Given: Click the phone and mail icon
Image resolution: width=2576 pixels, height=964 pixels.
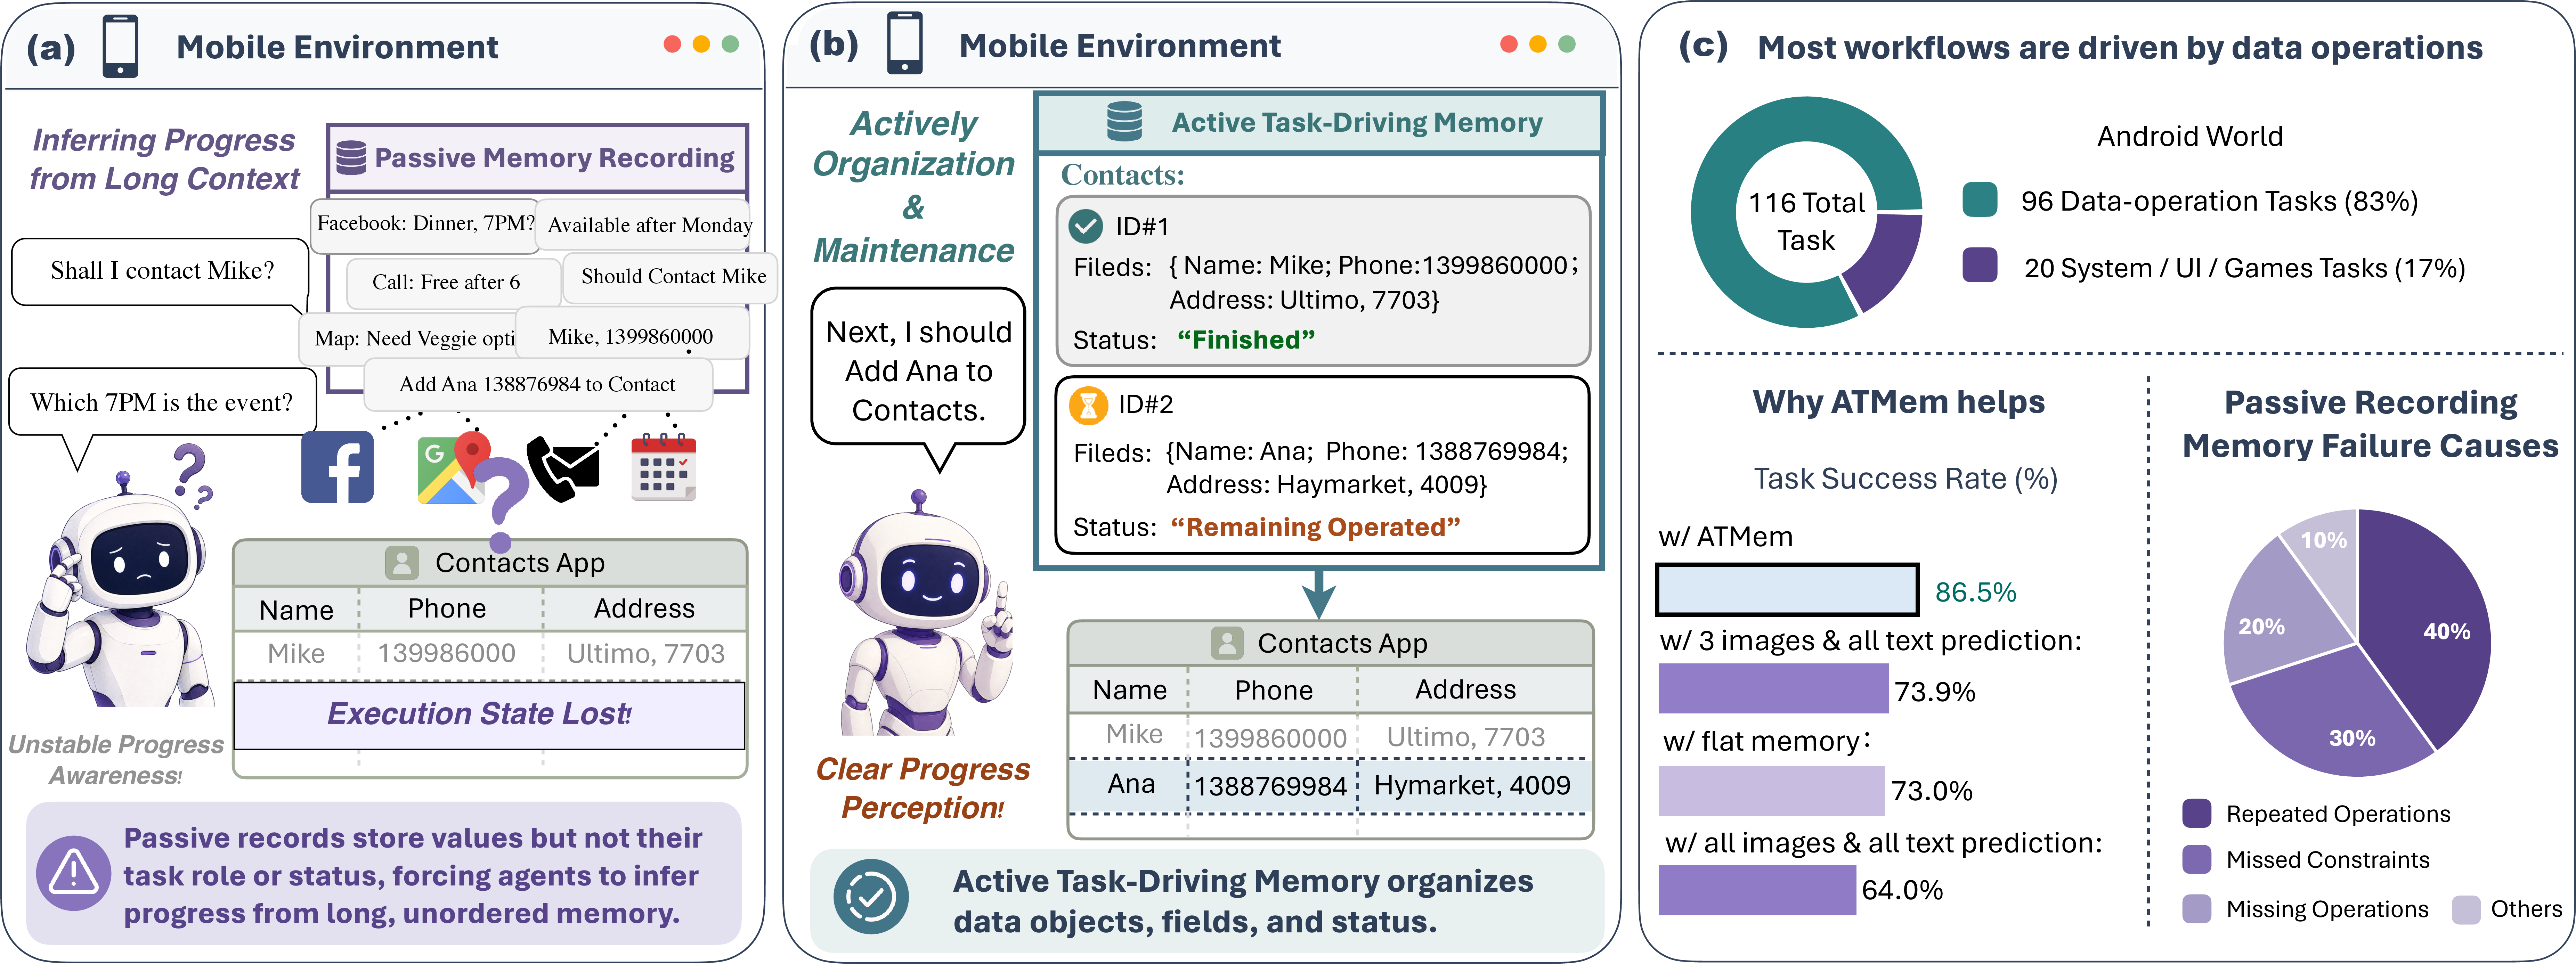Looking at the screenshot, I should click(563, 469).
